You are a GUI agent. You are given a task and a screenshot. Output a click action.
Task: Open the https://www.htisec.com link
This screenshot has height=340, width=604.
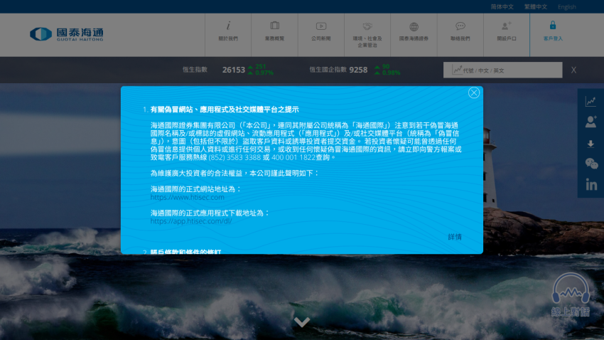(x=187, y=197)
